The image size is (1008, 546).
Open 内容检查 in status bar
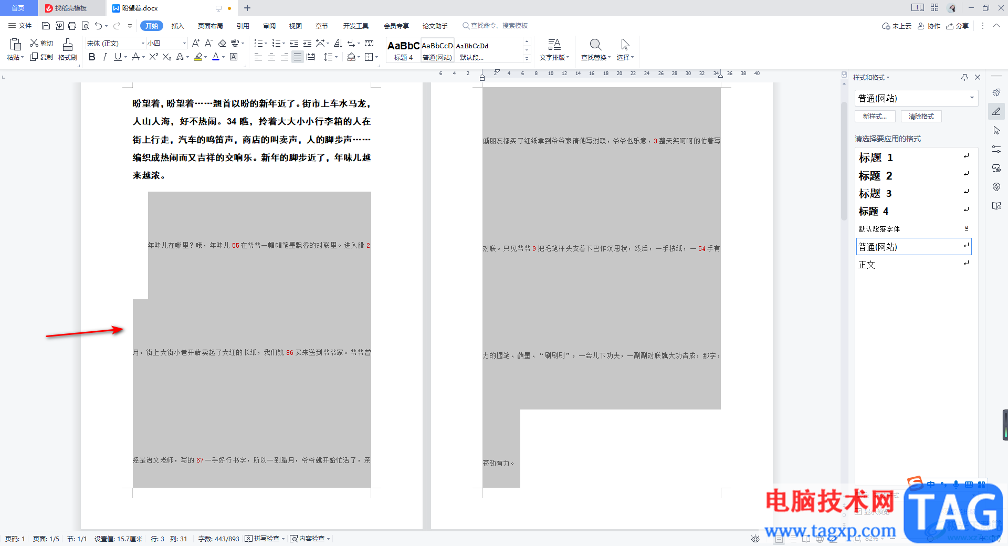pyautogui.click(x=310, y=539)
